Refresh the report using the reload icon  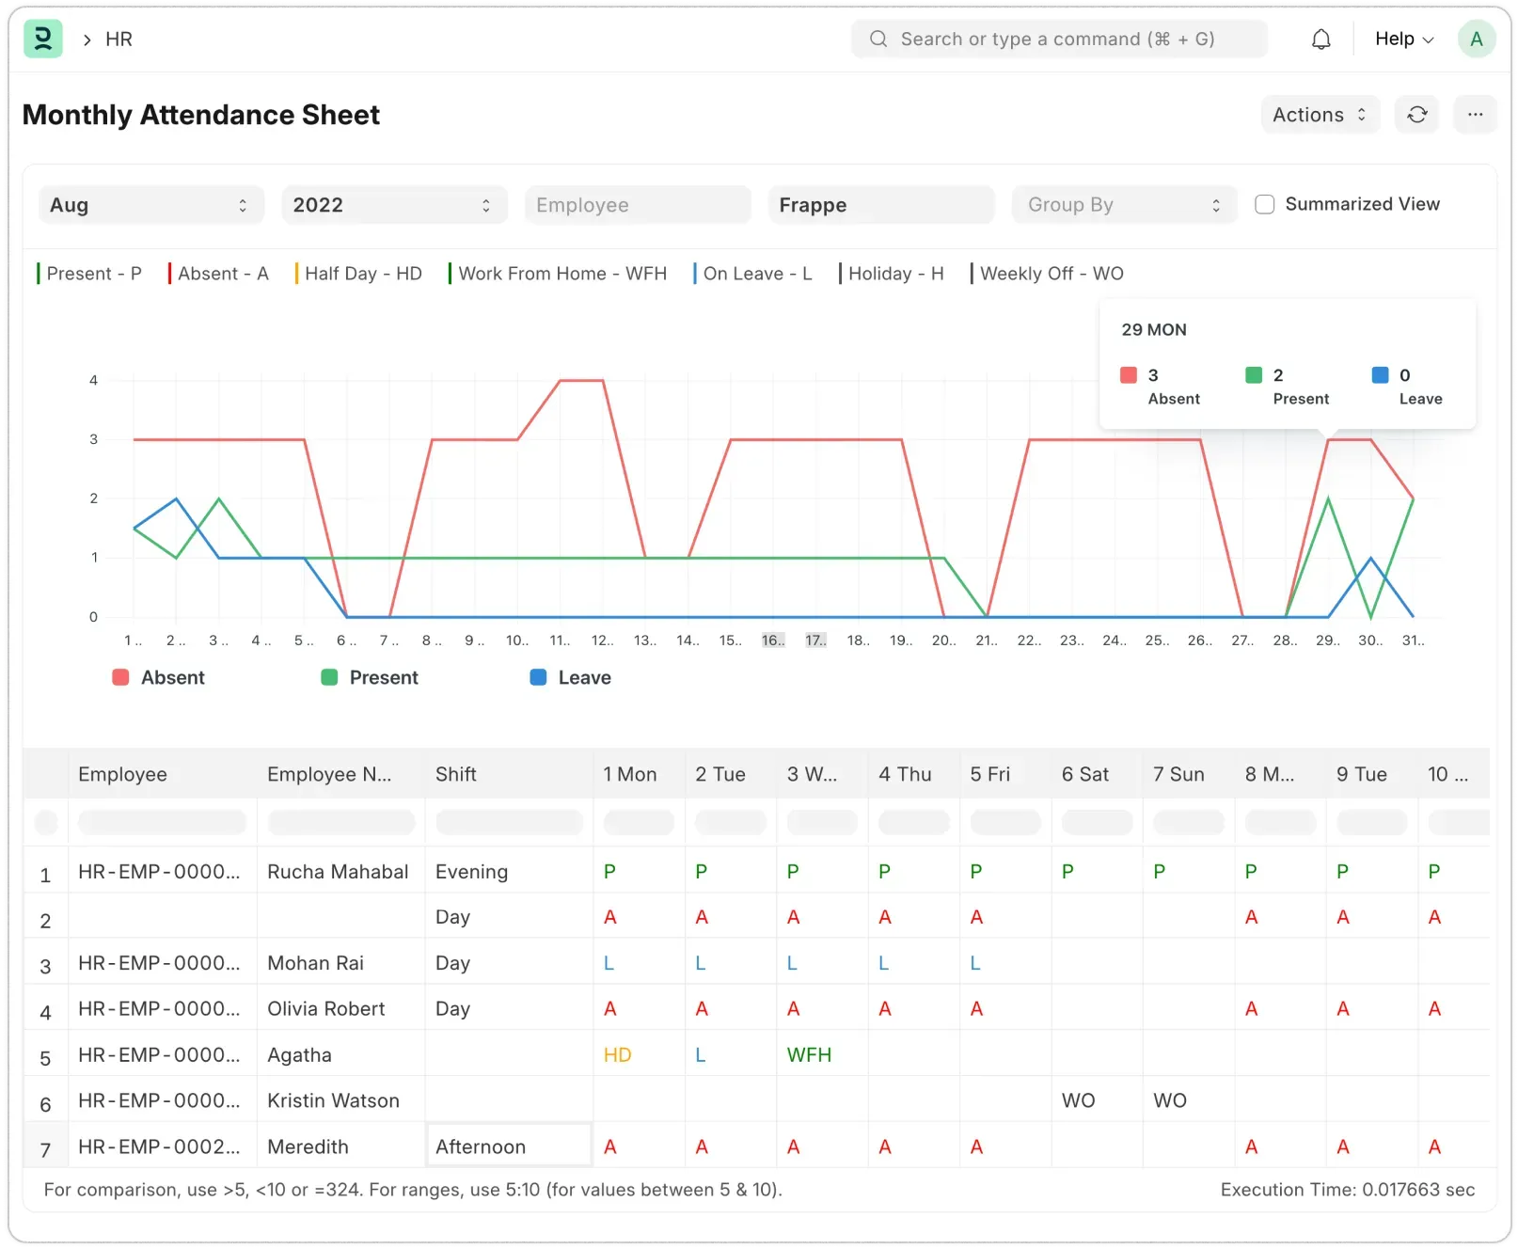[x=1416, y=114]
